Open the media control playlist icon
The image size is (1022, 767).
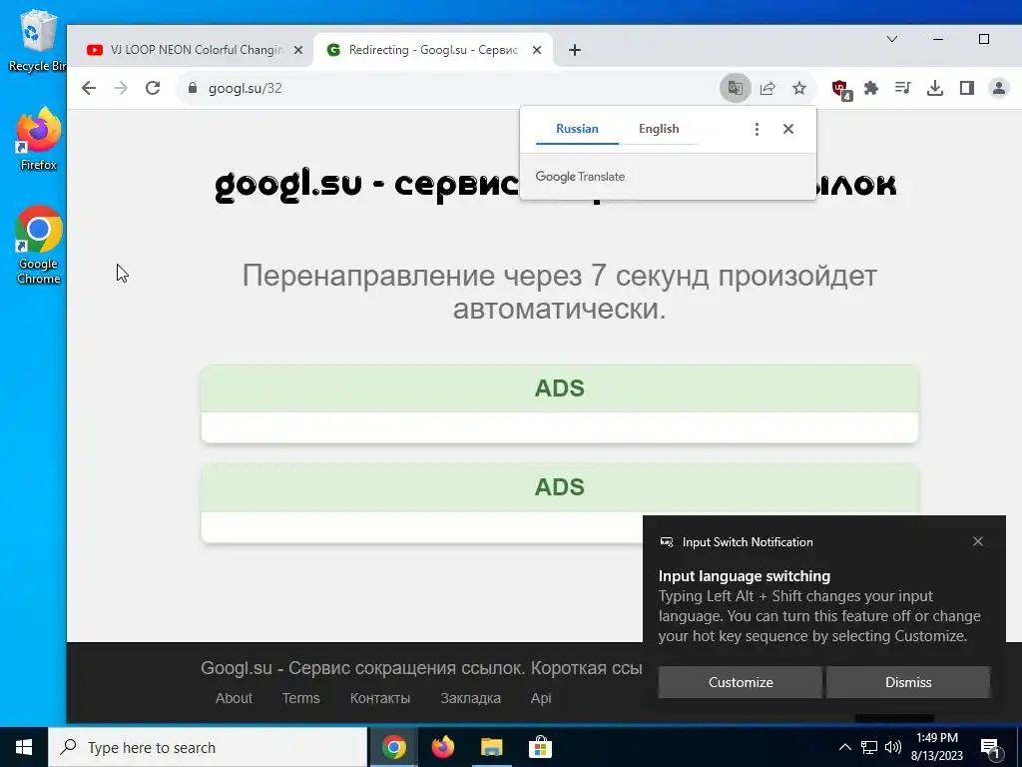coord(902,88)
